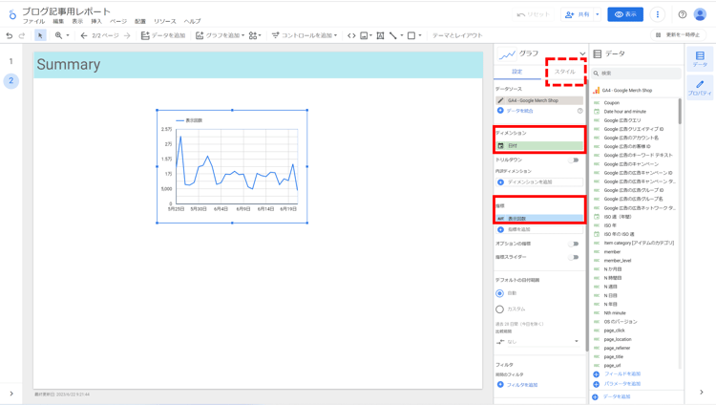
Task: Open the グラフを追加 dropdown
Action: (x=220, y=35)
